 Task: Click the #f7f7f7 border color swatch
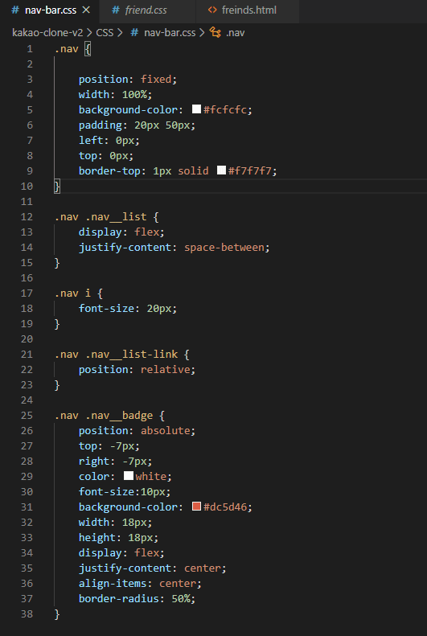[x=221, y=170]
